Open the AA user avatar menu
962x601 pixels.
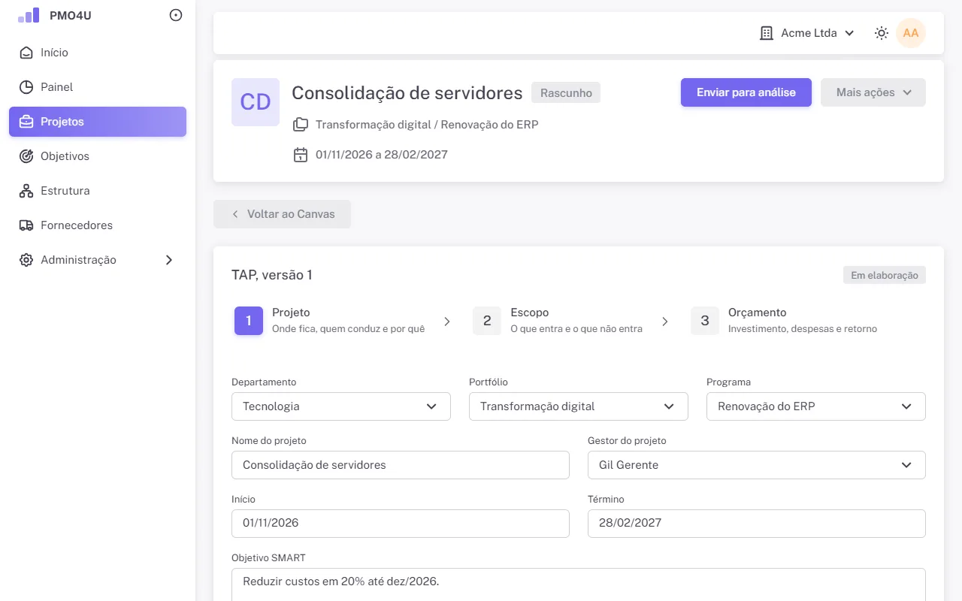click(911, 33)
